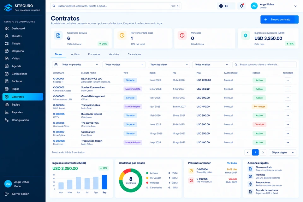Click the globe language icon
303x202 pixels.
[221, 6]
